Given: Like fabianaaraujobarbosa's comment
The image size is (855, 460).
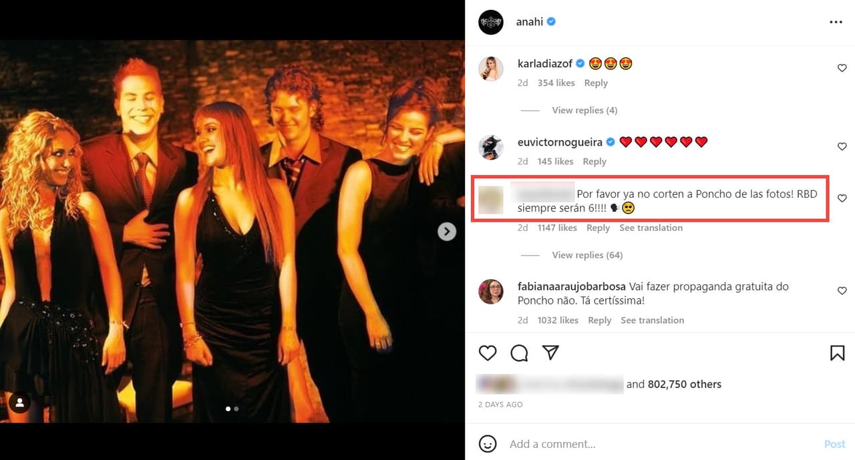Looking at the screenshot, I should coord(842,291).
